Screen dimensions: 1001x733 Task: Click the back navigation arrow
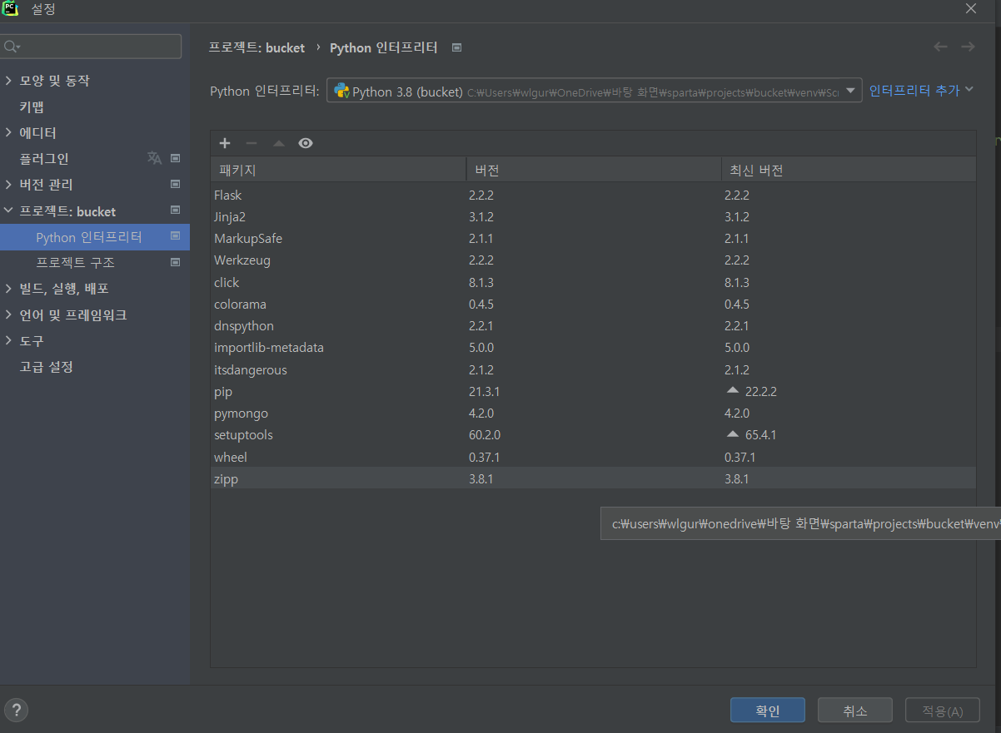click(940, 47)
